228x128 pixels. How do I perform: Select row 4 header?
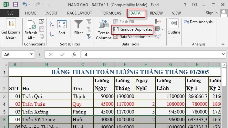coord(4,104)
